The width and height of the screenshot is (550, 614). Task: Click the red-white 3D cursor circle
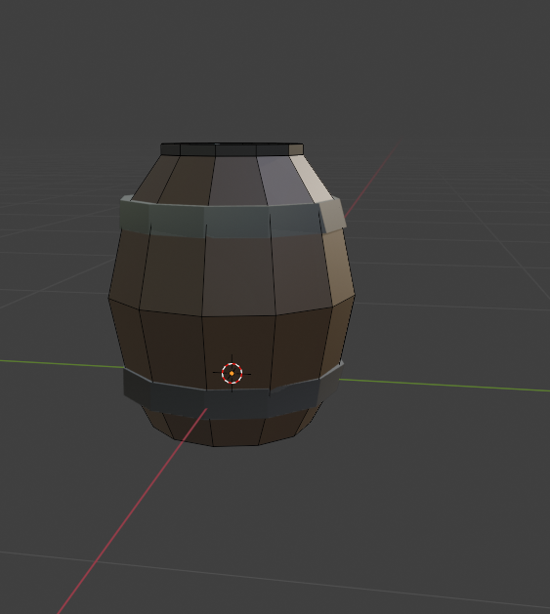point(232,374)
